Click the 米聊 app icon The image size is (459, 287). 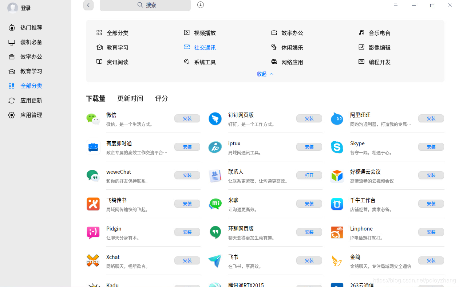pos(215,204)
